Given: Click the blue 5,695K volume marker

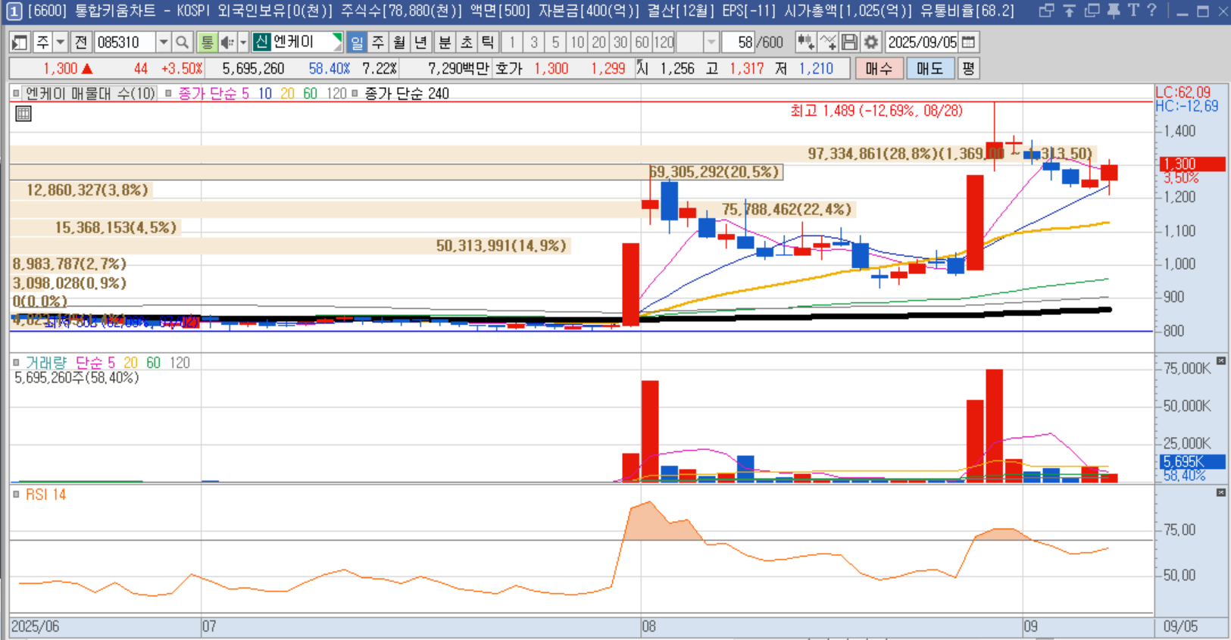Looking at the screenshot, I should coord(1192,461).
